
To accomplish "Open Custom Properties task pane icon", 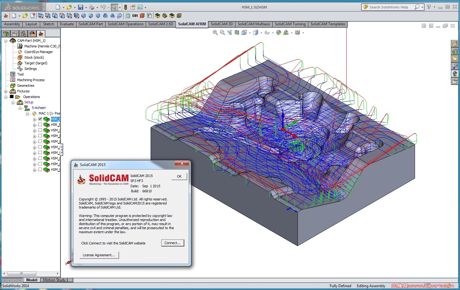I will point(455,81).
